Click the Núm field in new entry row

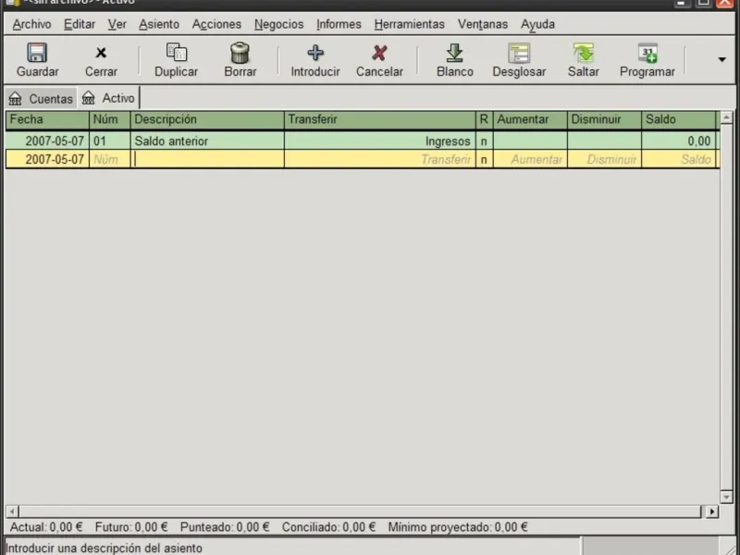pos(109,159)
